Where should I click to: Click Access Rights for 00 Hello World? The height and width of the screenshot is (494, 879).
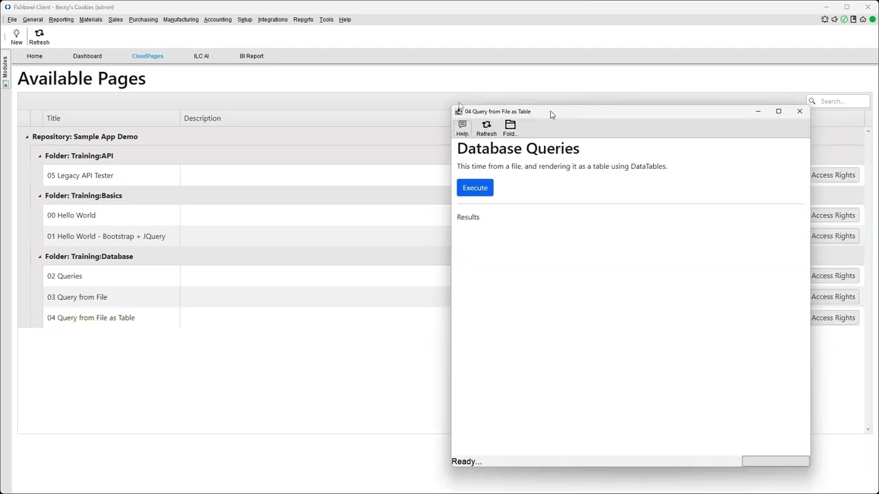tap(833, 215)
